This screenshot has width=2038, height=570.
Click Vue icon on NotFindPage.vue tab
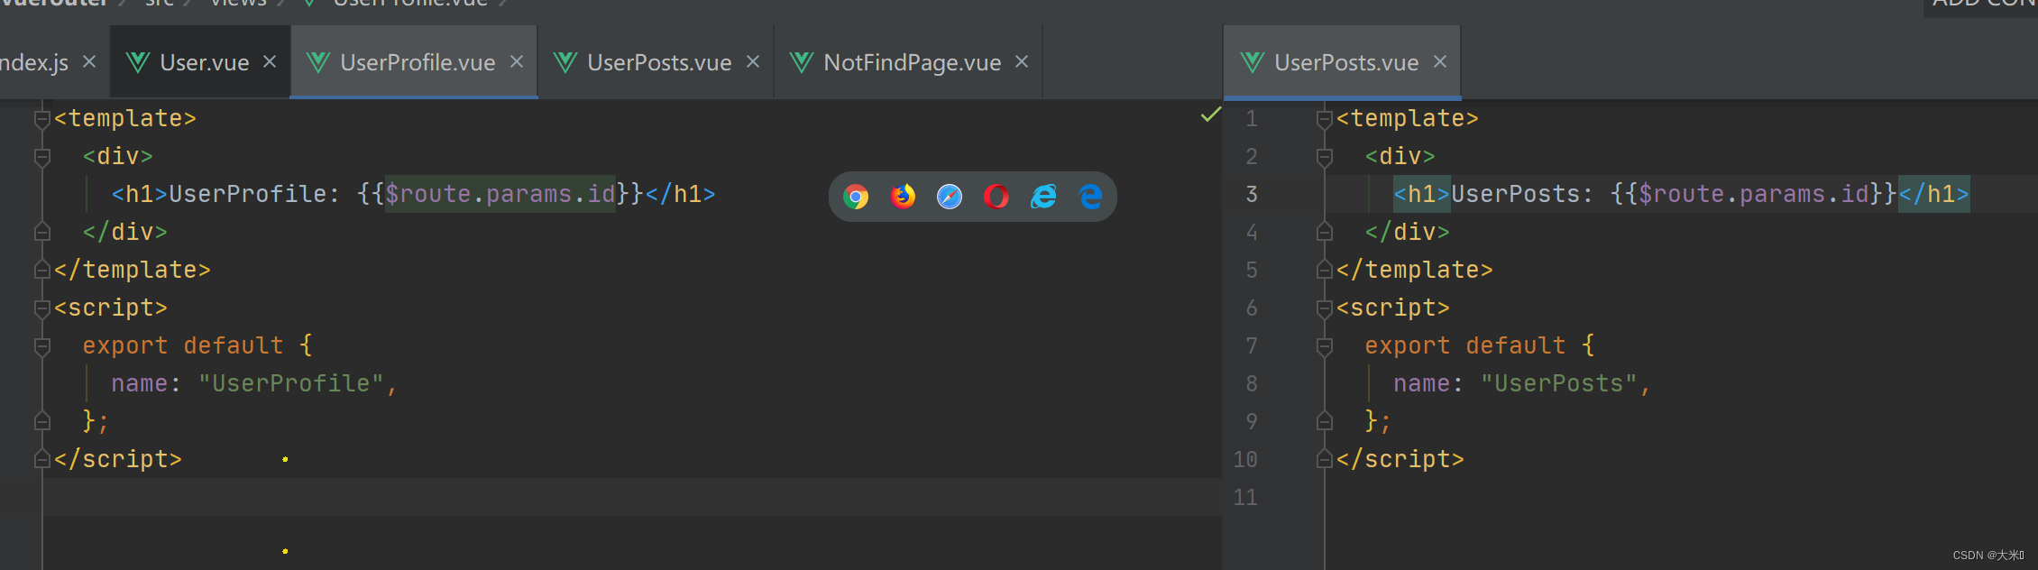(802, 62)
